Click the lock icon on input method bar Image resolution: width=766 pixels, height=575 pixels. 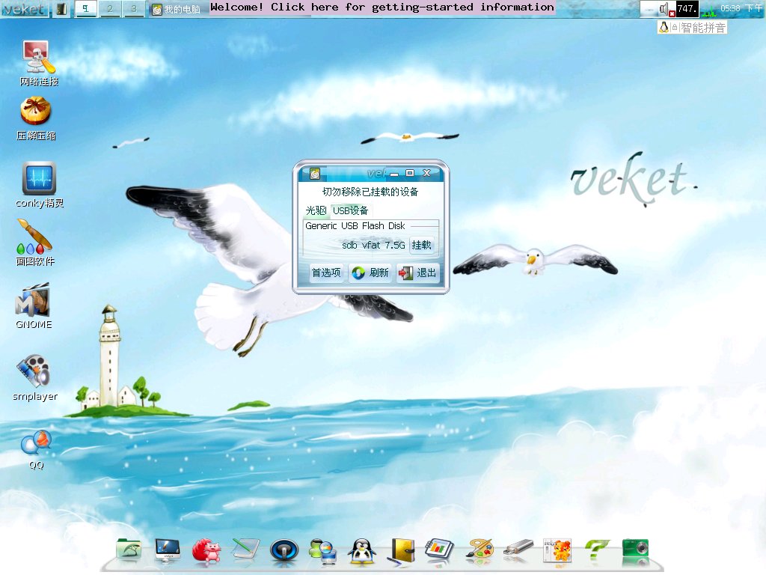tap(675, 28)
